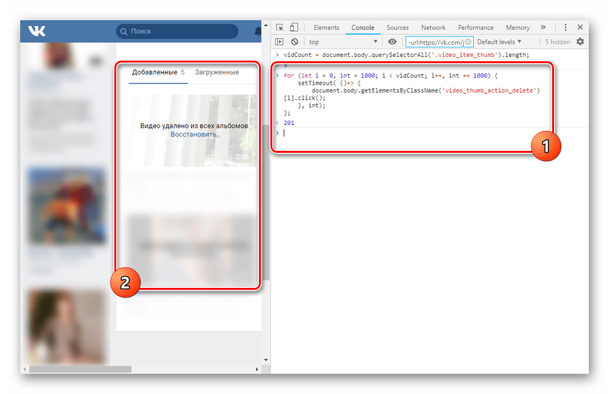Activate the inspect element picker icon
This screenshot has width=609, height=394.
280,28
